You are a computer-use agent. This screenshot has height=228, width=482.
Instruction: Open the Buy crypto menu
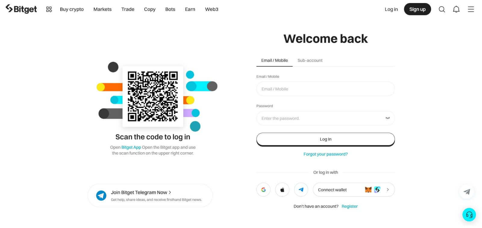72,9
